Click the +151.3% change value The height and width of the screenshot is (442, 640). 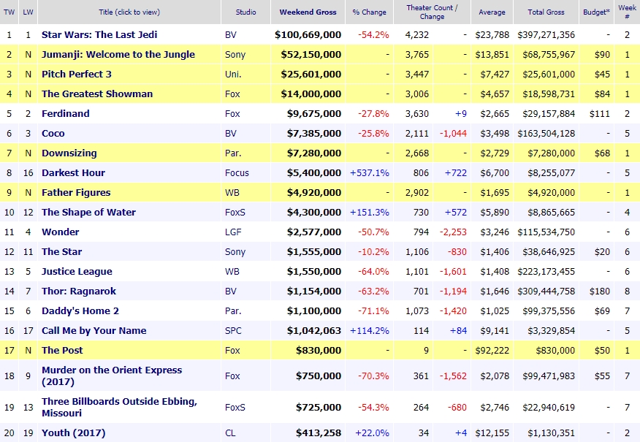coord(370,212)
